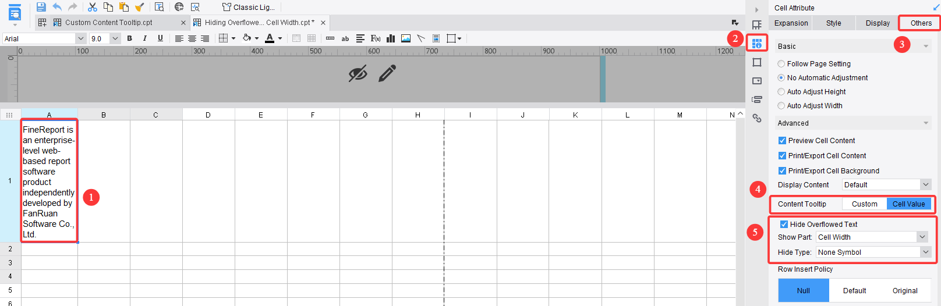Viewport: 941px width, 306px height.
Task: Open the font size 9.0 dropdown
Action: click(x=115, y=38)
